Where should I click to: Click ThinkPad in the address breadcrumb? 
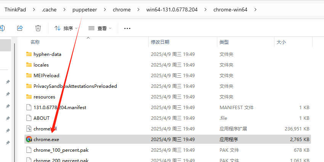[x=15, y=10]
